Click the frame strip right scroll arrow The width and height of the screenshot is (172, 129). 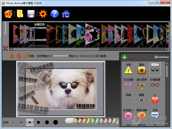point(167,49)
